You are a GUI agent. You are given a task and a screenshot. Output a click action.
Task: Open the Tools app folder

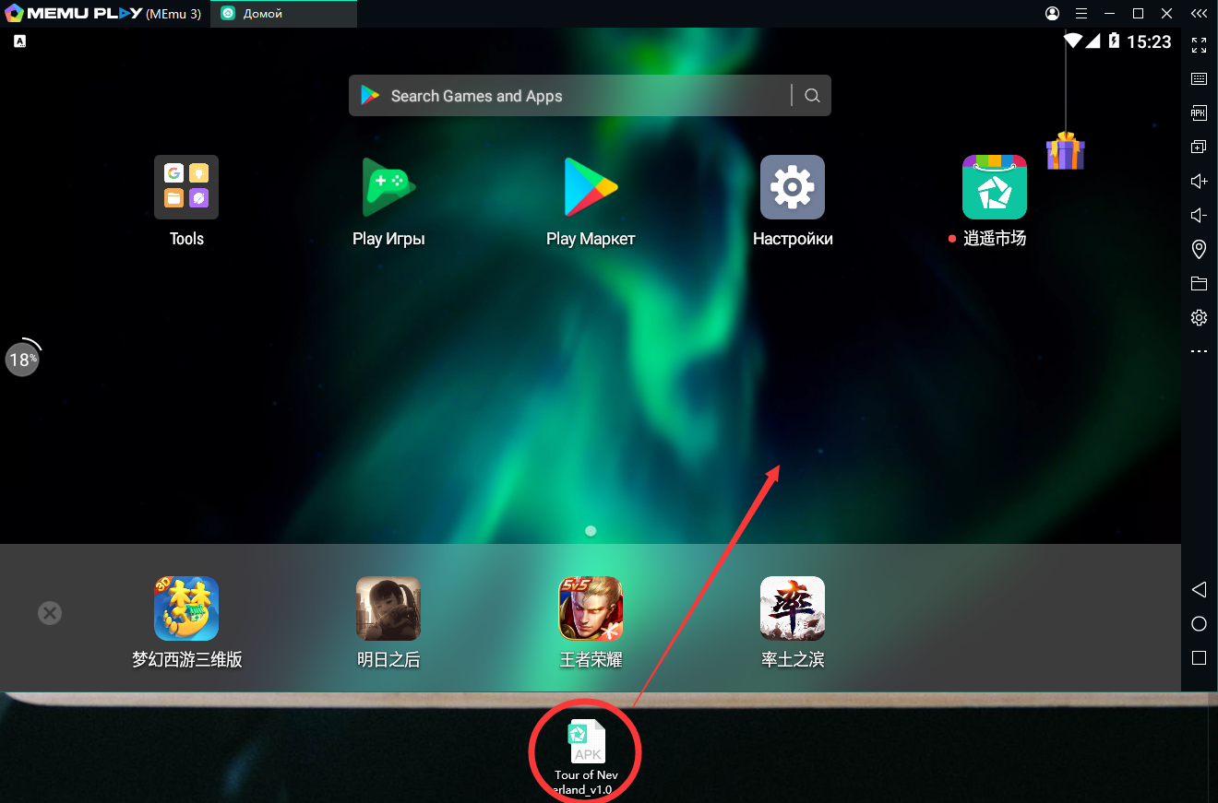pos(186,187)
